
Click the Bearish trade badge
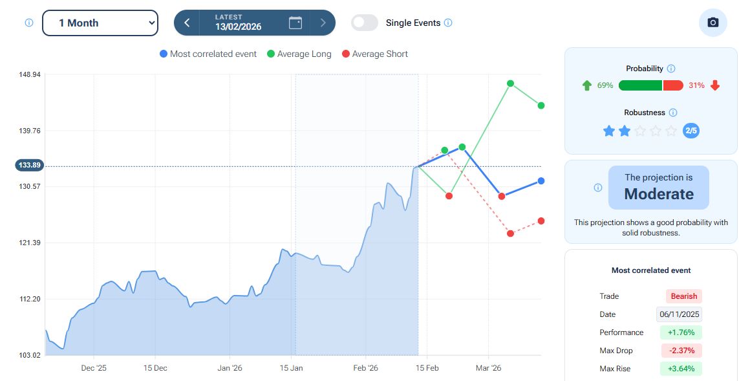(683, 296)
